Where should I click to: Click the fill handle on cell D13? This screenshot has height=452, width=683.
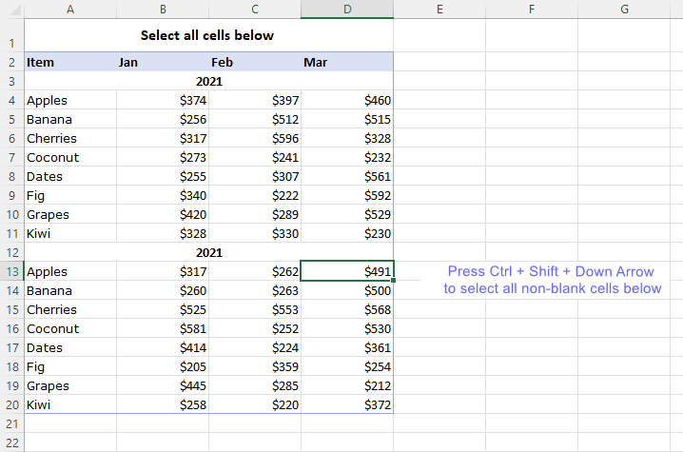point(393,281)
